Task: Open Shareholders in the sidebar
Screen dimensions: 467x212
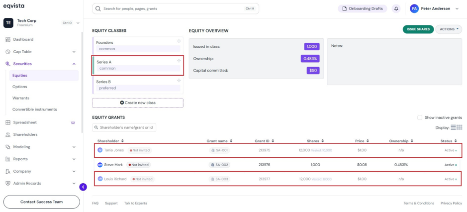Action: [x=25, y=134]
